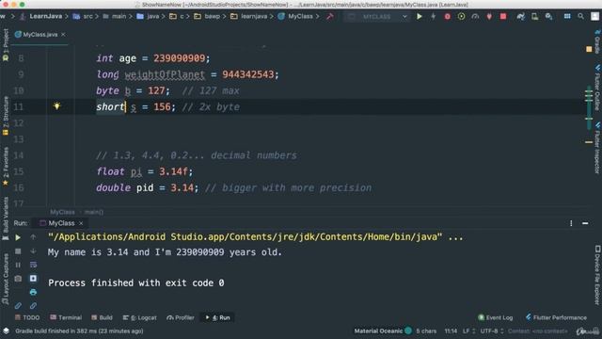Toggle soft-wrap icon in Run panel
Image resolution: width=602 pixels, height=339 pixels.
click(33, 265)
